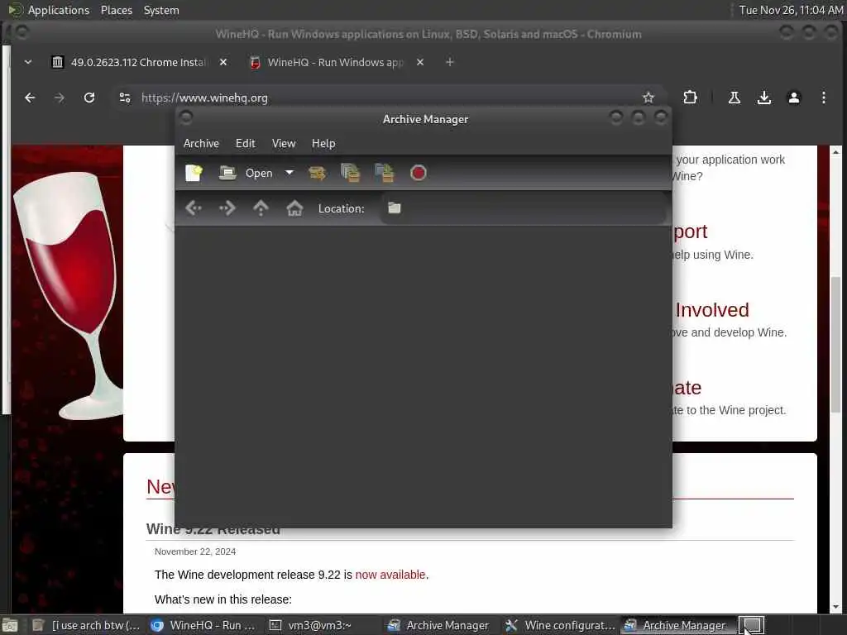Open the System menu
This screenshot has width=847, height=635.
[x=161, y=10]
